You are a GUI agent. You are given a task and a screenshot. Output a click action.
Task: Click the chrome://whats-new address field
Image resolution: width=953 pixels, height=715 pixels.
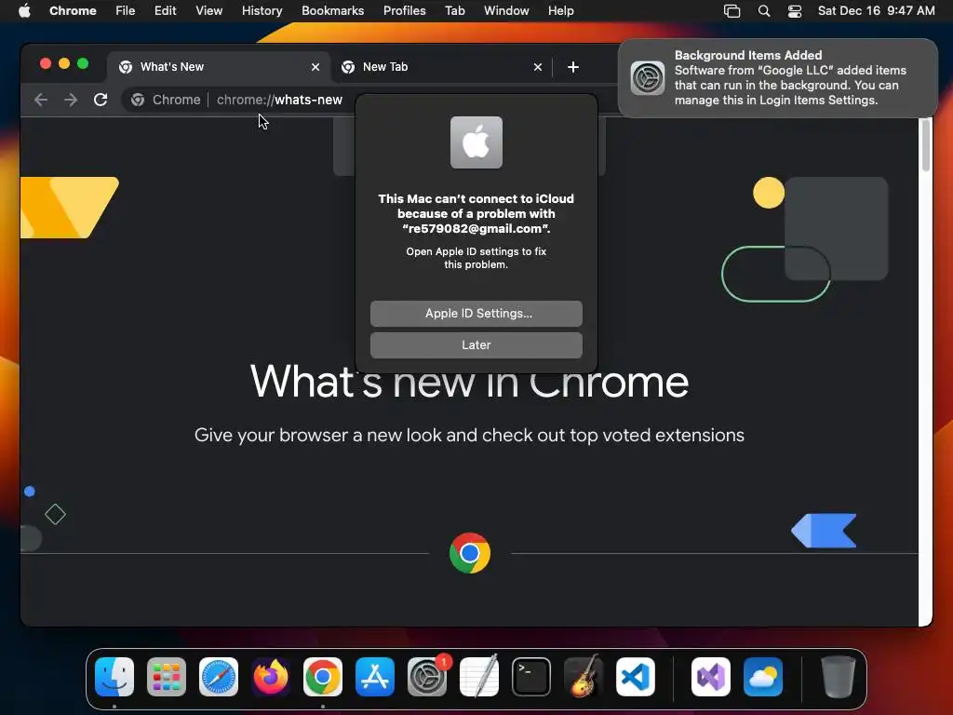click(x=279, y=100)
